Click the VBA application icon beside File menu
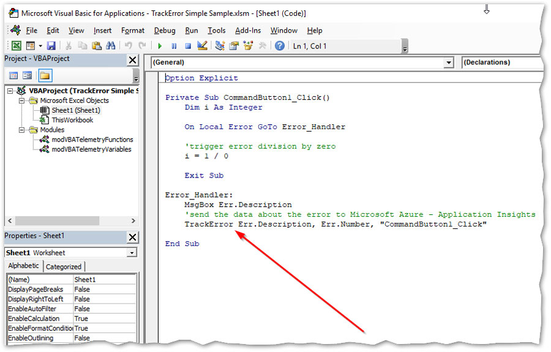Image resolution: width=551 pixels, height=352 pixels. tap(15, 30)
